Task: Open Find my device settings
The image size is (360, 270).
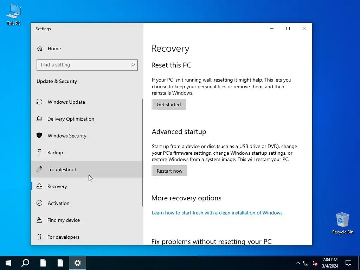Action: point(87,220)
